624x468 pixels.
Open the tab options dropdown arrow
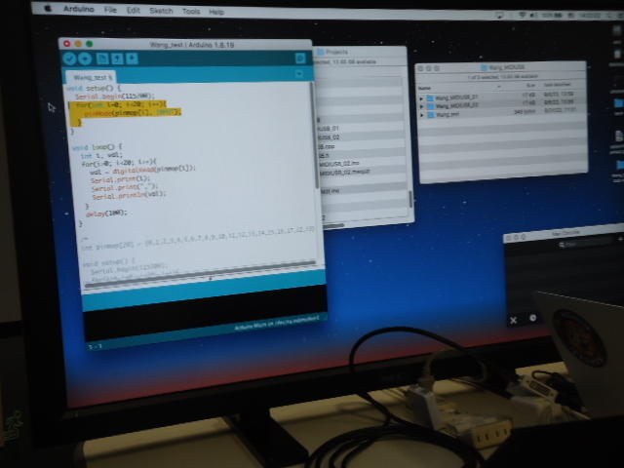click(299, 74)
